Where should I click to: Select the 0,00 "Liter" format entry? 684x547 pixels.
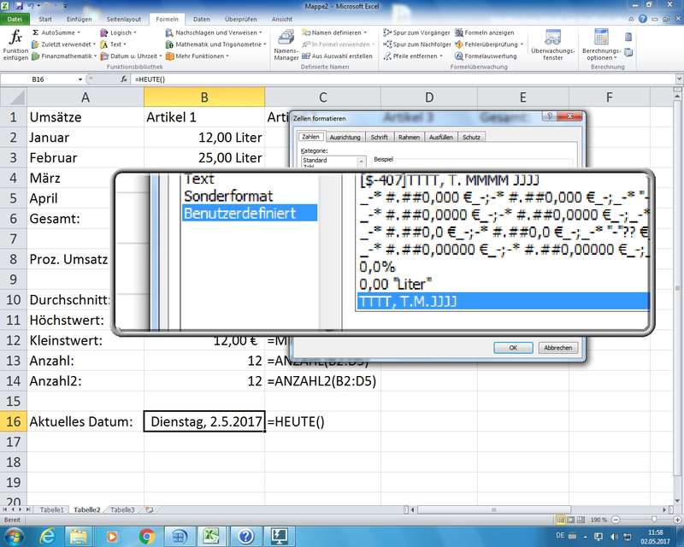397,282
